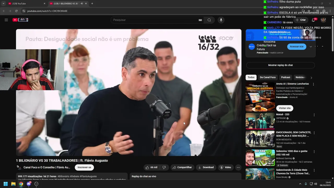This screenshot has width=334, height=188.
Task: Click Visitar site on Anota AI ad
Action: tap(285, 108)
